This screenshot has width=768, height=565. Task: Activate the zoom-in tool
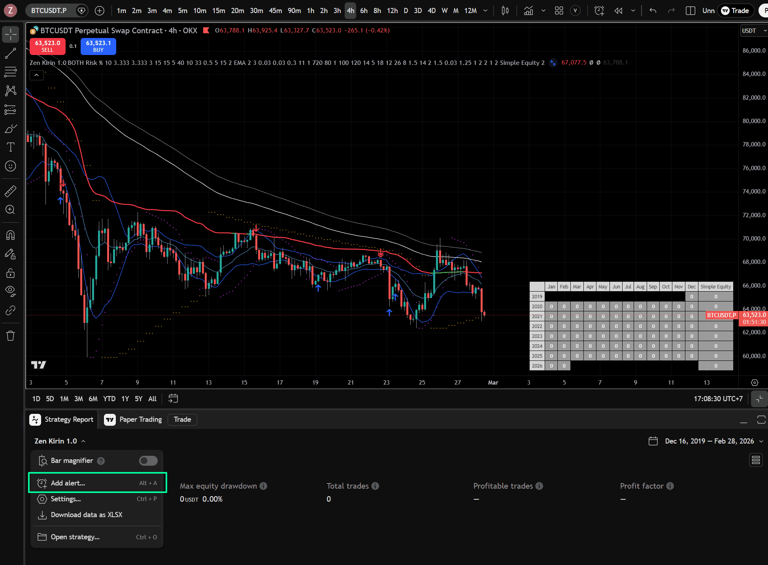click(x=11, y=210)
